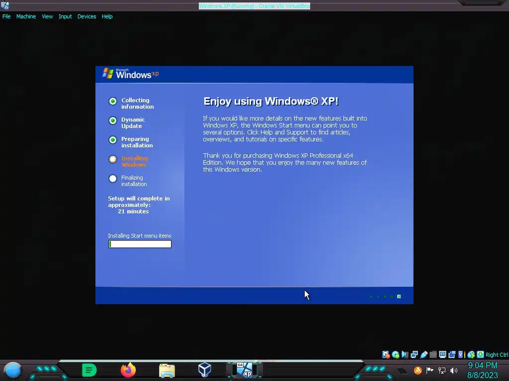Click the Installing Start menu items label
Screen dimensions: 509x381
point(140,236)
